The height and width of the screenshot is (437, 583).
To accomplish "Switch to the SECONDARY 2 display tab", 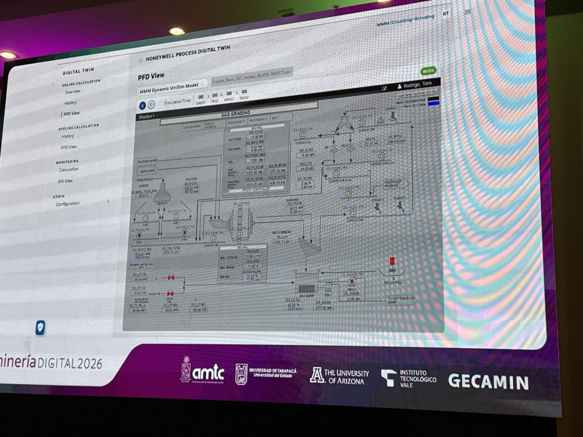I will click(258, 119).
